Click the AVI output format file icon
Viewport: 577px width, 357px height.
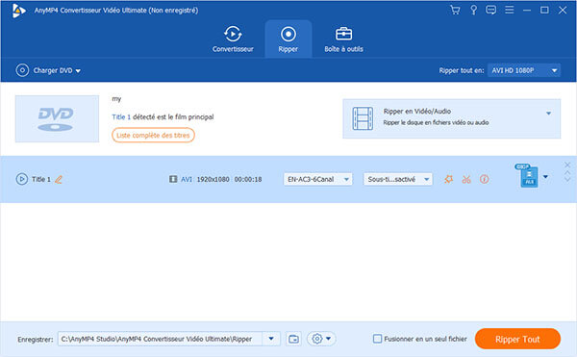529,176
